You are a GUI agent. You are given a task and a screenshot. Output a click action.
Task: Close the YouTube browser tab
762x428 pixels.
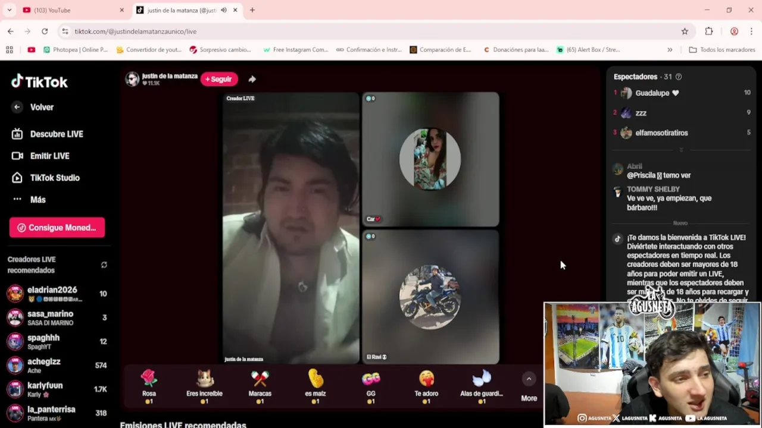click(x=122, y=10)
